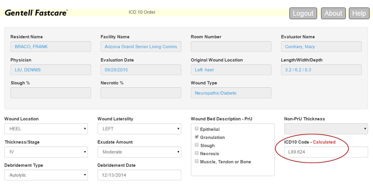Expand the Thickness/Stage dropdown

tap(46, 152)
